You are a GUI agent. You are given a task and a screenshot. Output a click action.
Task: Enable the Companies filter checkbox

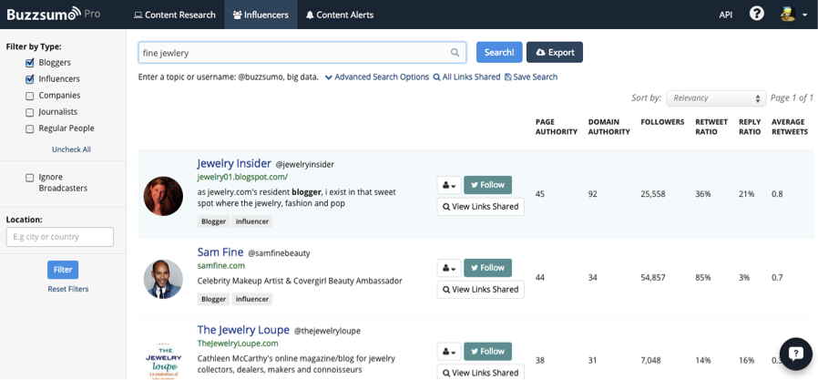point(30,96)
